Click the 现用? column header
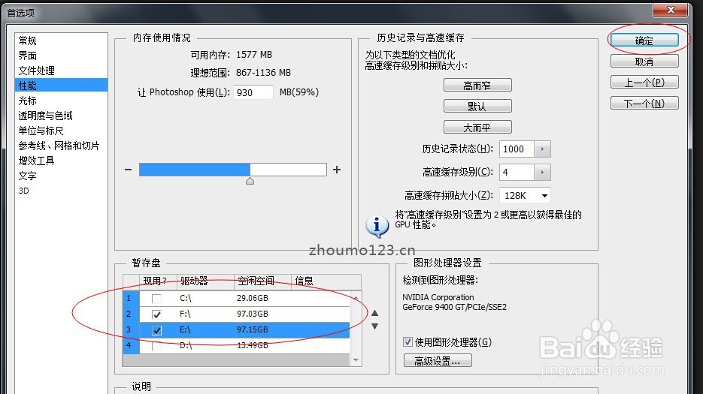This screenshot has height=394, width=703. tap(158, 281)
